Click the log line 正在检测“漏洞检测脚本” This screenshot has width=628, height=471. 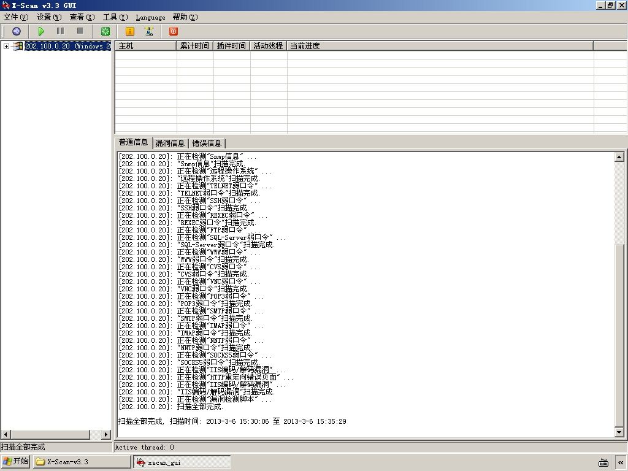click(195, 399)
